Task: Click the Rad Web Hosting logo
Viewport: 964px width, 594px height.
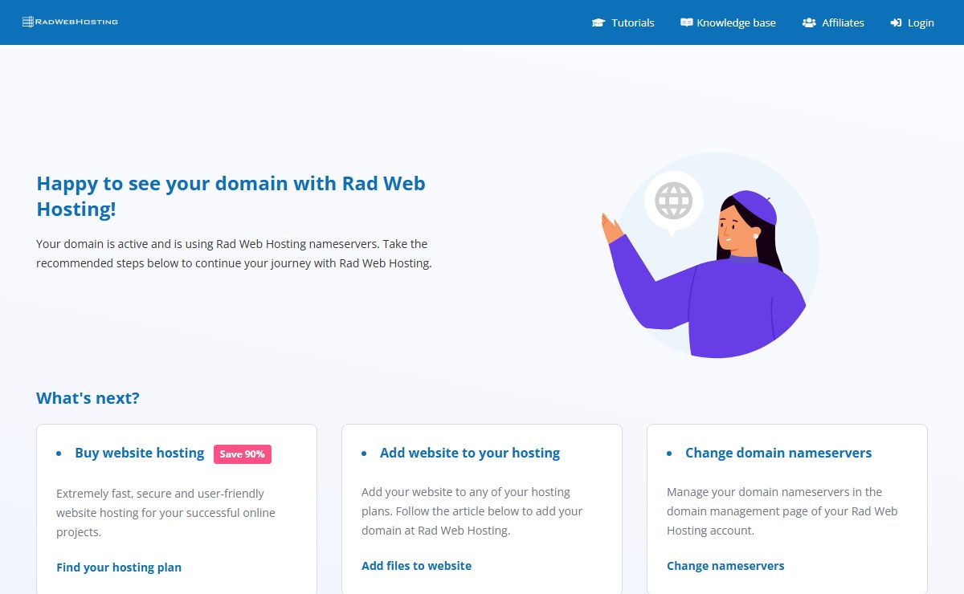Action: [x=70, y=22]
